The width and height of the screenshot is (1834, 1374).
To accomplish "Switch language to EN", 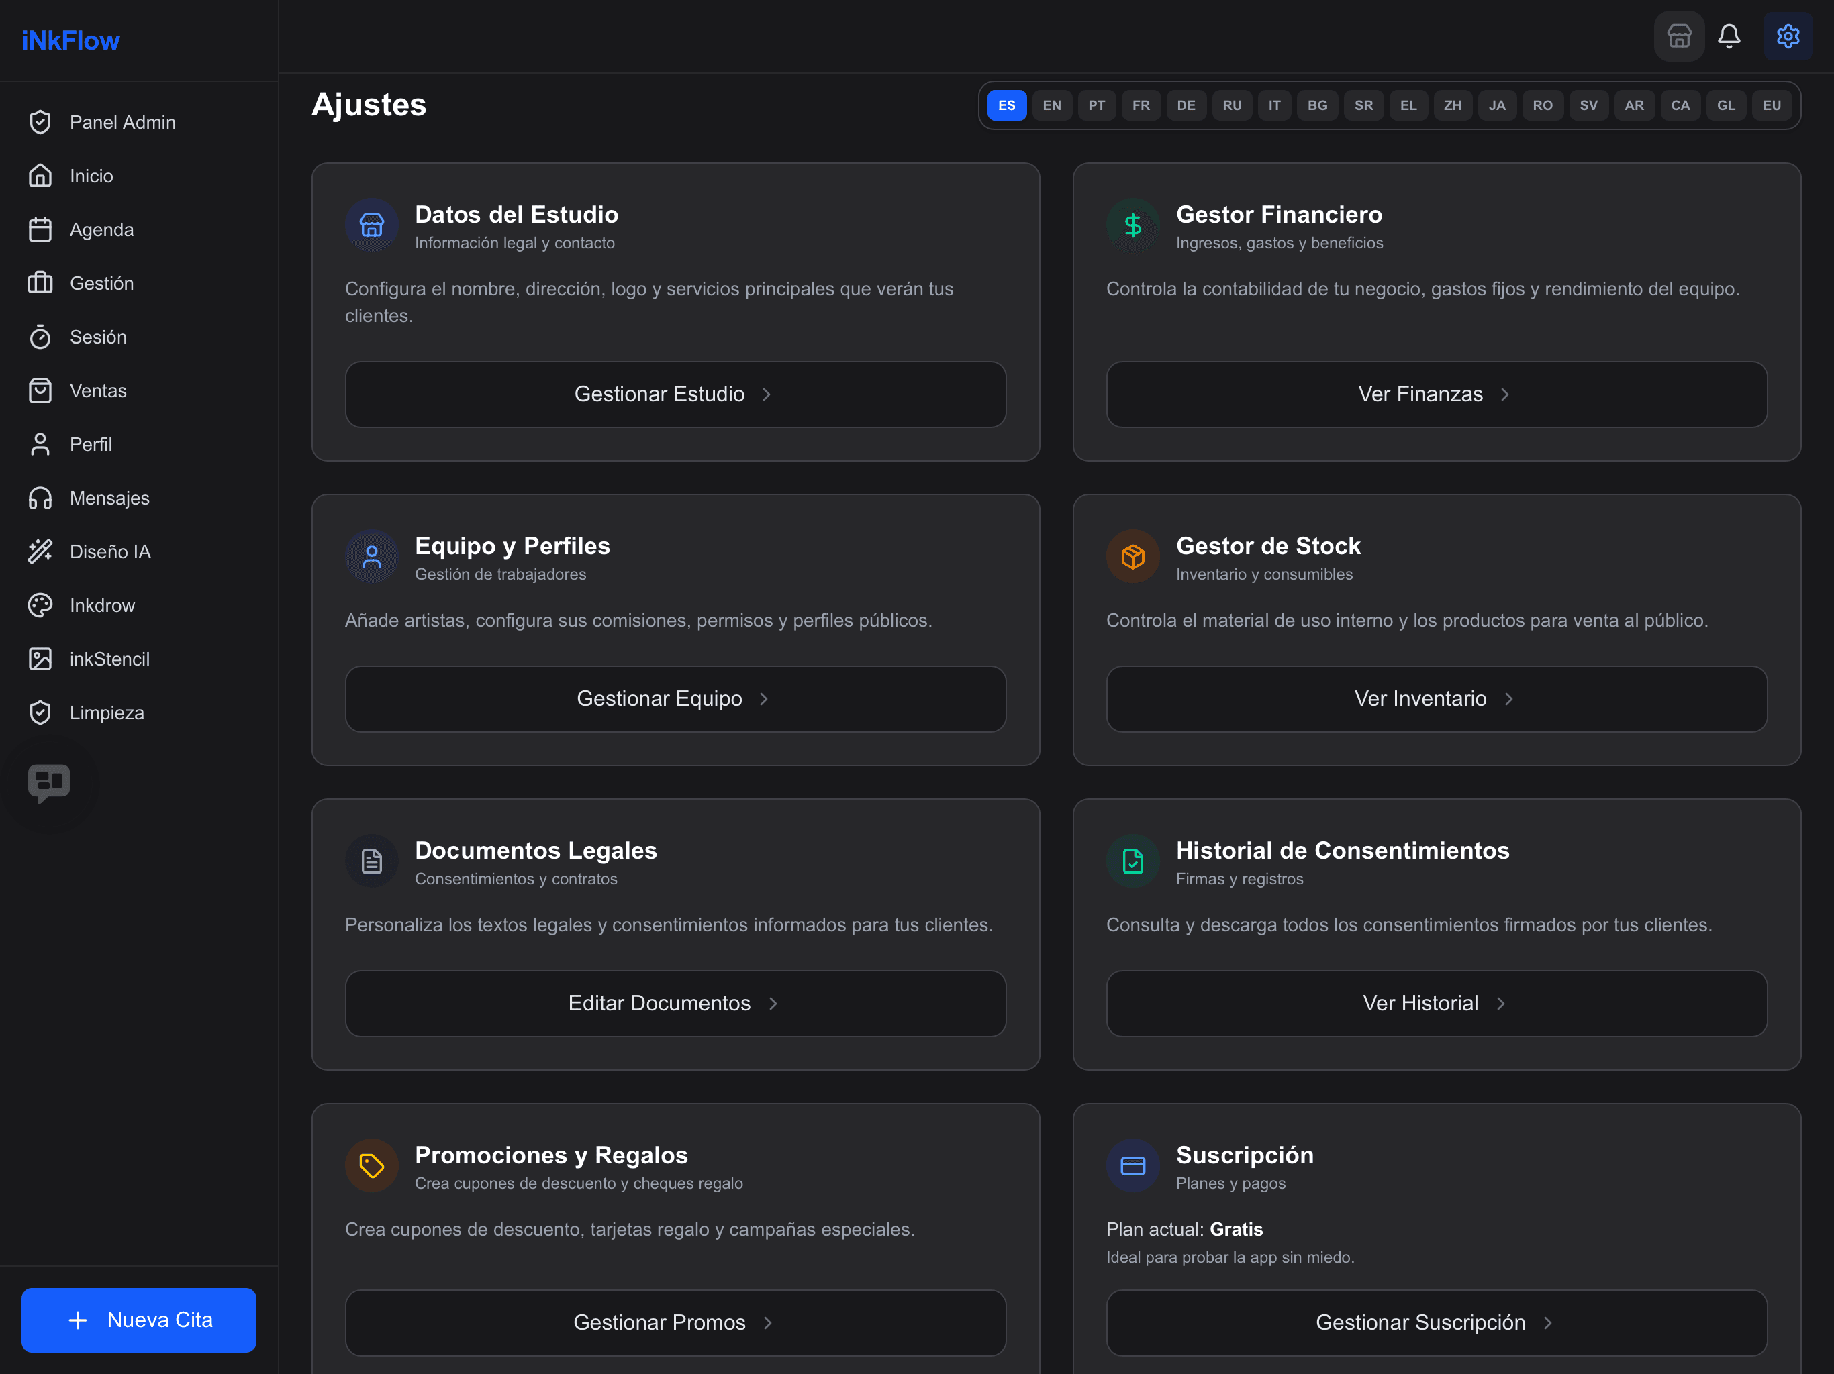I will [1051, 105].
